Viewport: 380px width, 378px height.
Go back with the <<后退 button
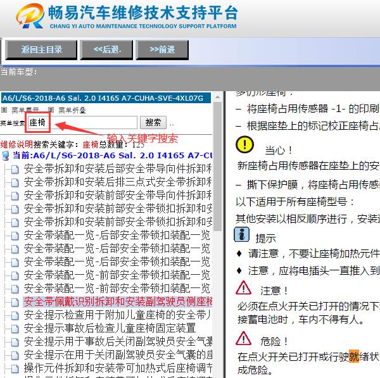(106, 50)
